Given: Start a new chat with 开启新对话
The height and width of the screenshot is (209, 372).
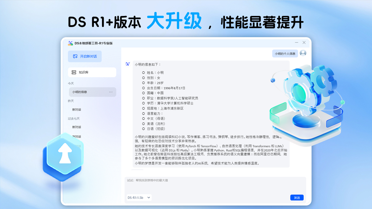Looking at the screenshot, I should pyautogui.click(x=84, y=56).
